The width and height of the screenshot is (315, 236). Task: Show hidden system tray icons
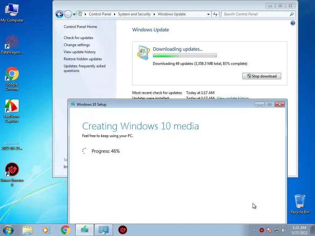pyautogui.click(x=254, y=230)
